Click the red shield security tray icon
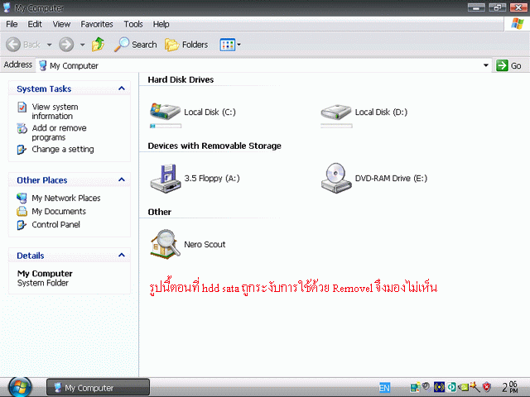 coord(487,387)
